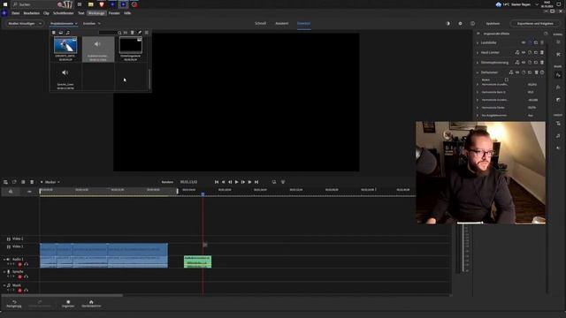Toggle visibility eye of Lautstärke effect

524,42
